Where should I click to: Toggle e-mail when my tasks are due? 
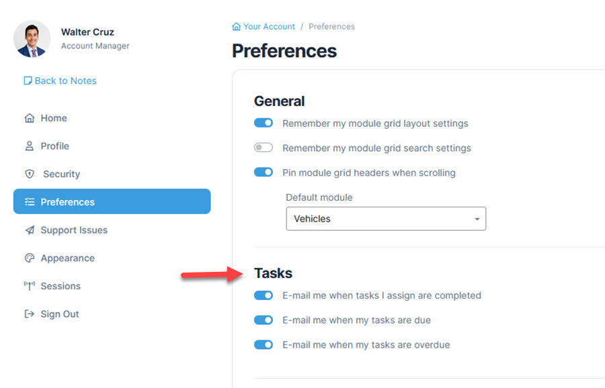pos(264,320)
